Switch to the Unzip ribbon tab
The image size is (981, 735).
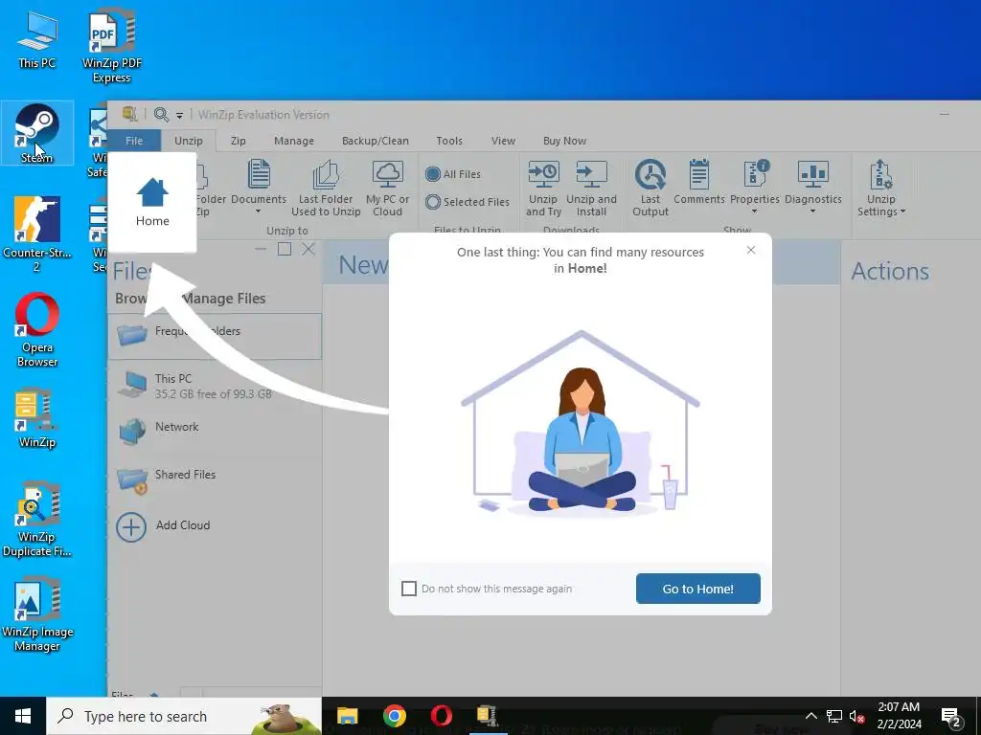click(189, 141)
